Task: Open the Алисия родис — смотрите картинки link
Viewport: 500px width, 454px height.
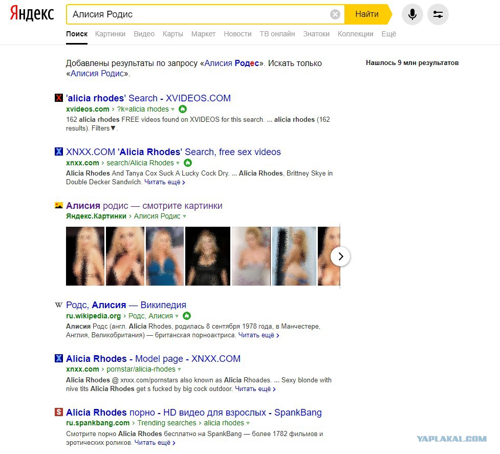Action: pyautogui.click(x=144, y=206)
